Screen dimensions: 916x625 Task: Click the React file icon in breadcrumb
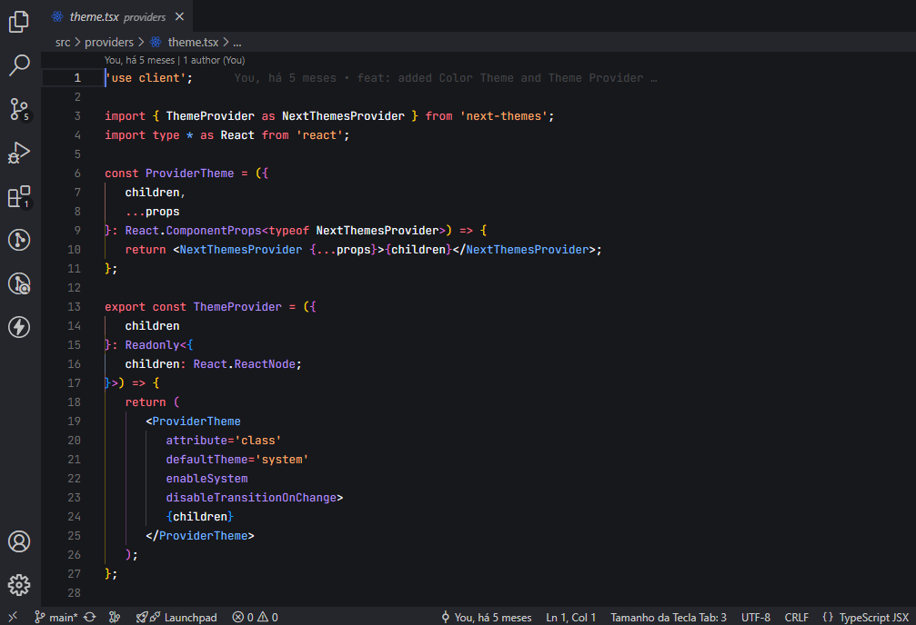click(x=156, y=42)
